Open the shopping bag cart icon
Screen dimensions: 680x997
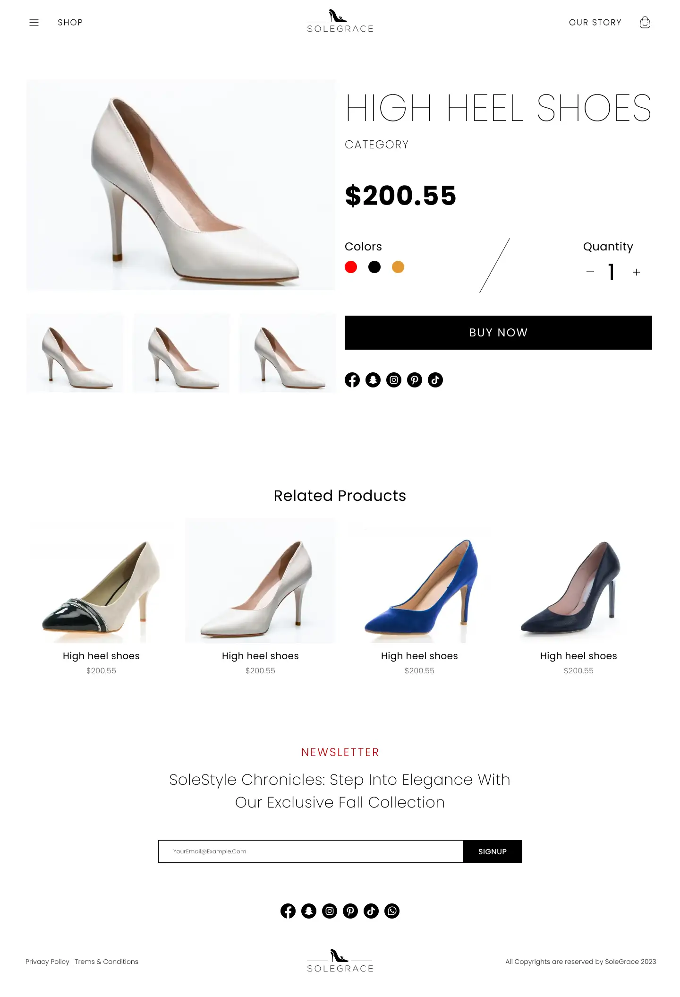(x=645, y=22)
